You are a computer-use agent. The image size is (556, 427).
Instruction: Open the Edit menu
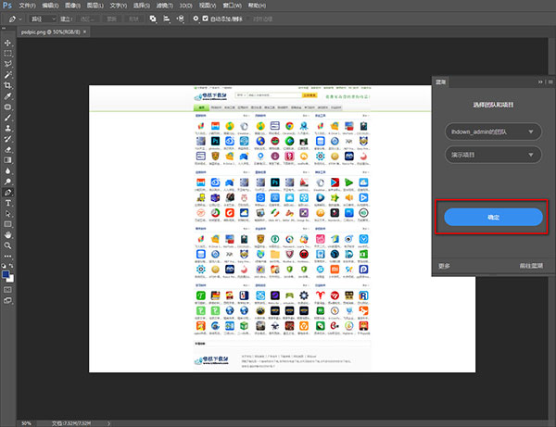[x=50, y=6]
